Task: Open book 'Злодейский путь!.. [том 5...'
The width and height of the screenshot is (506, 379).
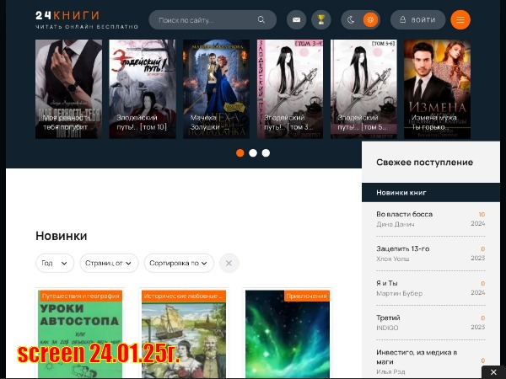Action: point(363,89)
